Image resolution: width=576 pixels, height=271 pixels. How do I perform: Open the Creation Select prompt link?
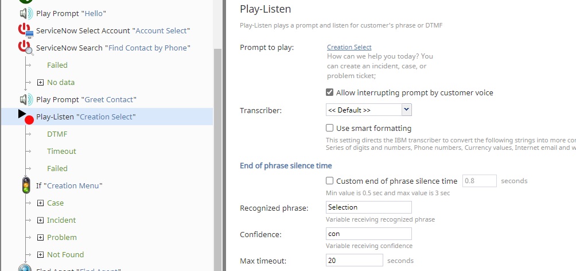[x=349, y=47]
